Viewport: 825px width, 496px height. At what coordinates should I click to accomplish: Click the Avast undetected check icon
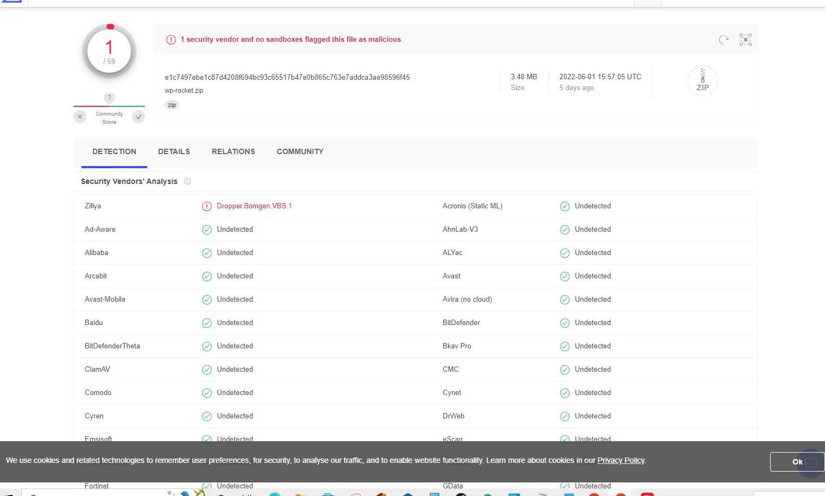[x=565, y=276]
